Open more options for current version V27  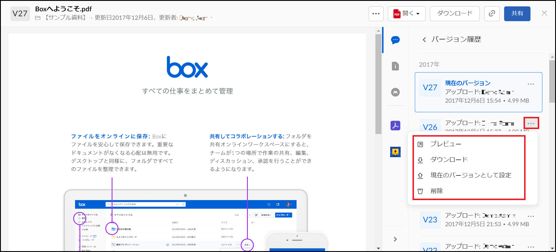(x=531, y=84)
